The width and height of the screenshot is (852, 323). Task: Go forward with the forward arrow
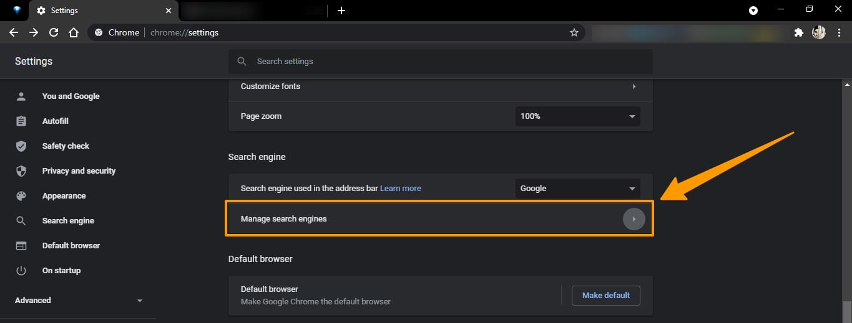tap(34, 32)
